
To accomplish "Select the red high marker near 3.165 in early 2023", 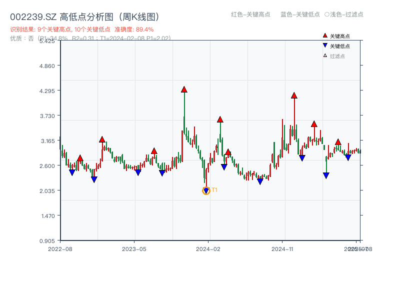I will pyautogui.click(x=102, y=139).
